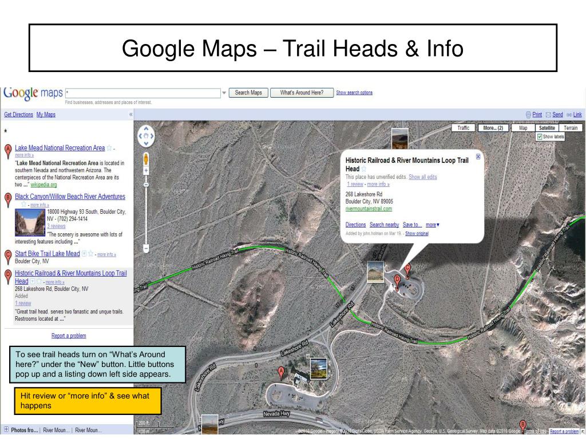Toggle the Show labels checkbox
The height and width of the screenshot is (439, 586).
pyautogui.click(x=540, y=137)
